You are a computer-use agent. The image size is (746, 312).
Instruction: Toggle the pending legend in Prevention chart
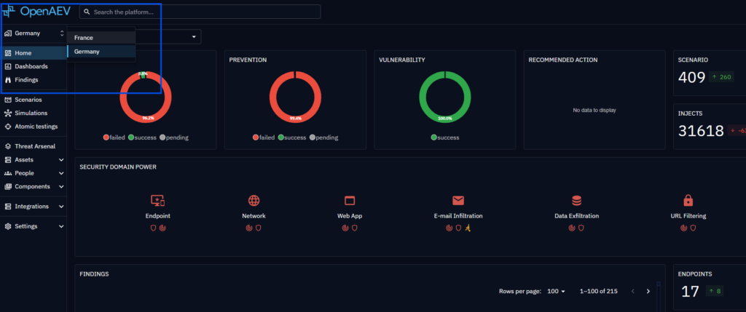pyautogui.click(x=323, y=137)
